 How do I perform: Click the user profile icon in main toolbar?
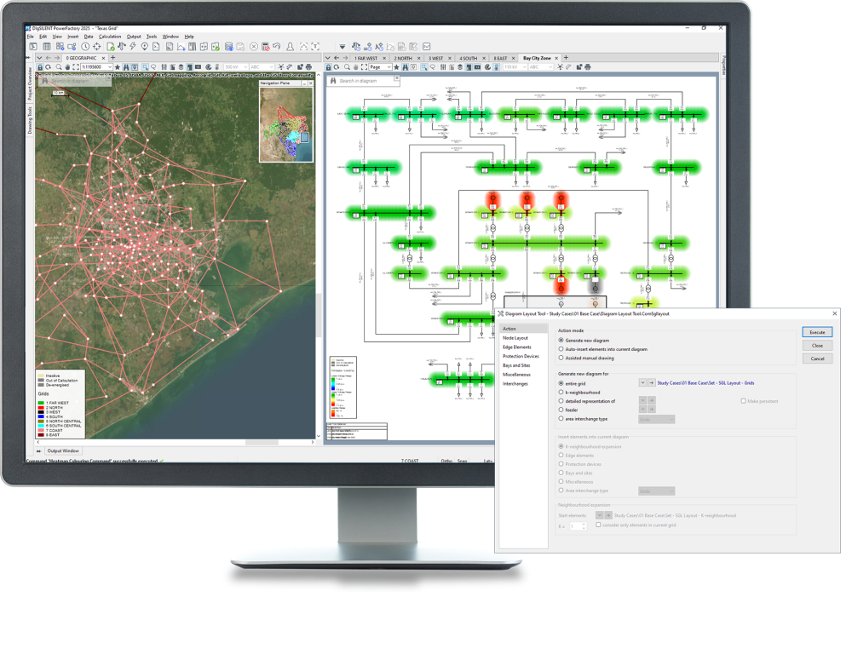(291, 47)
